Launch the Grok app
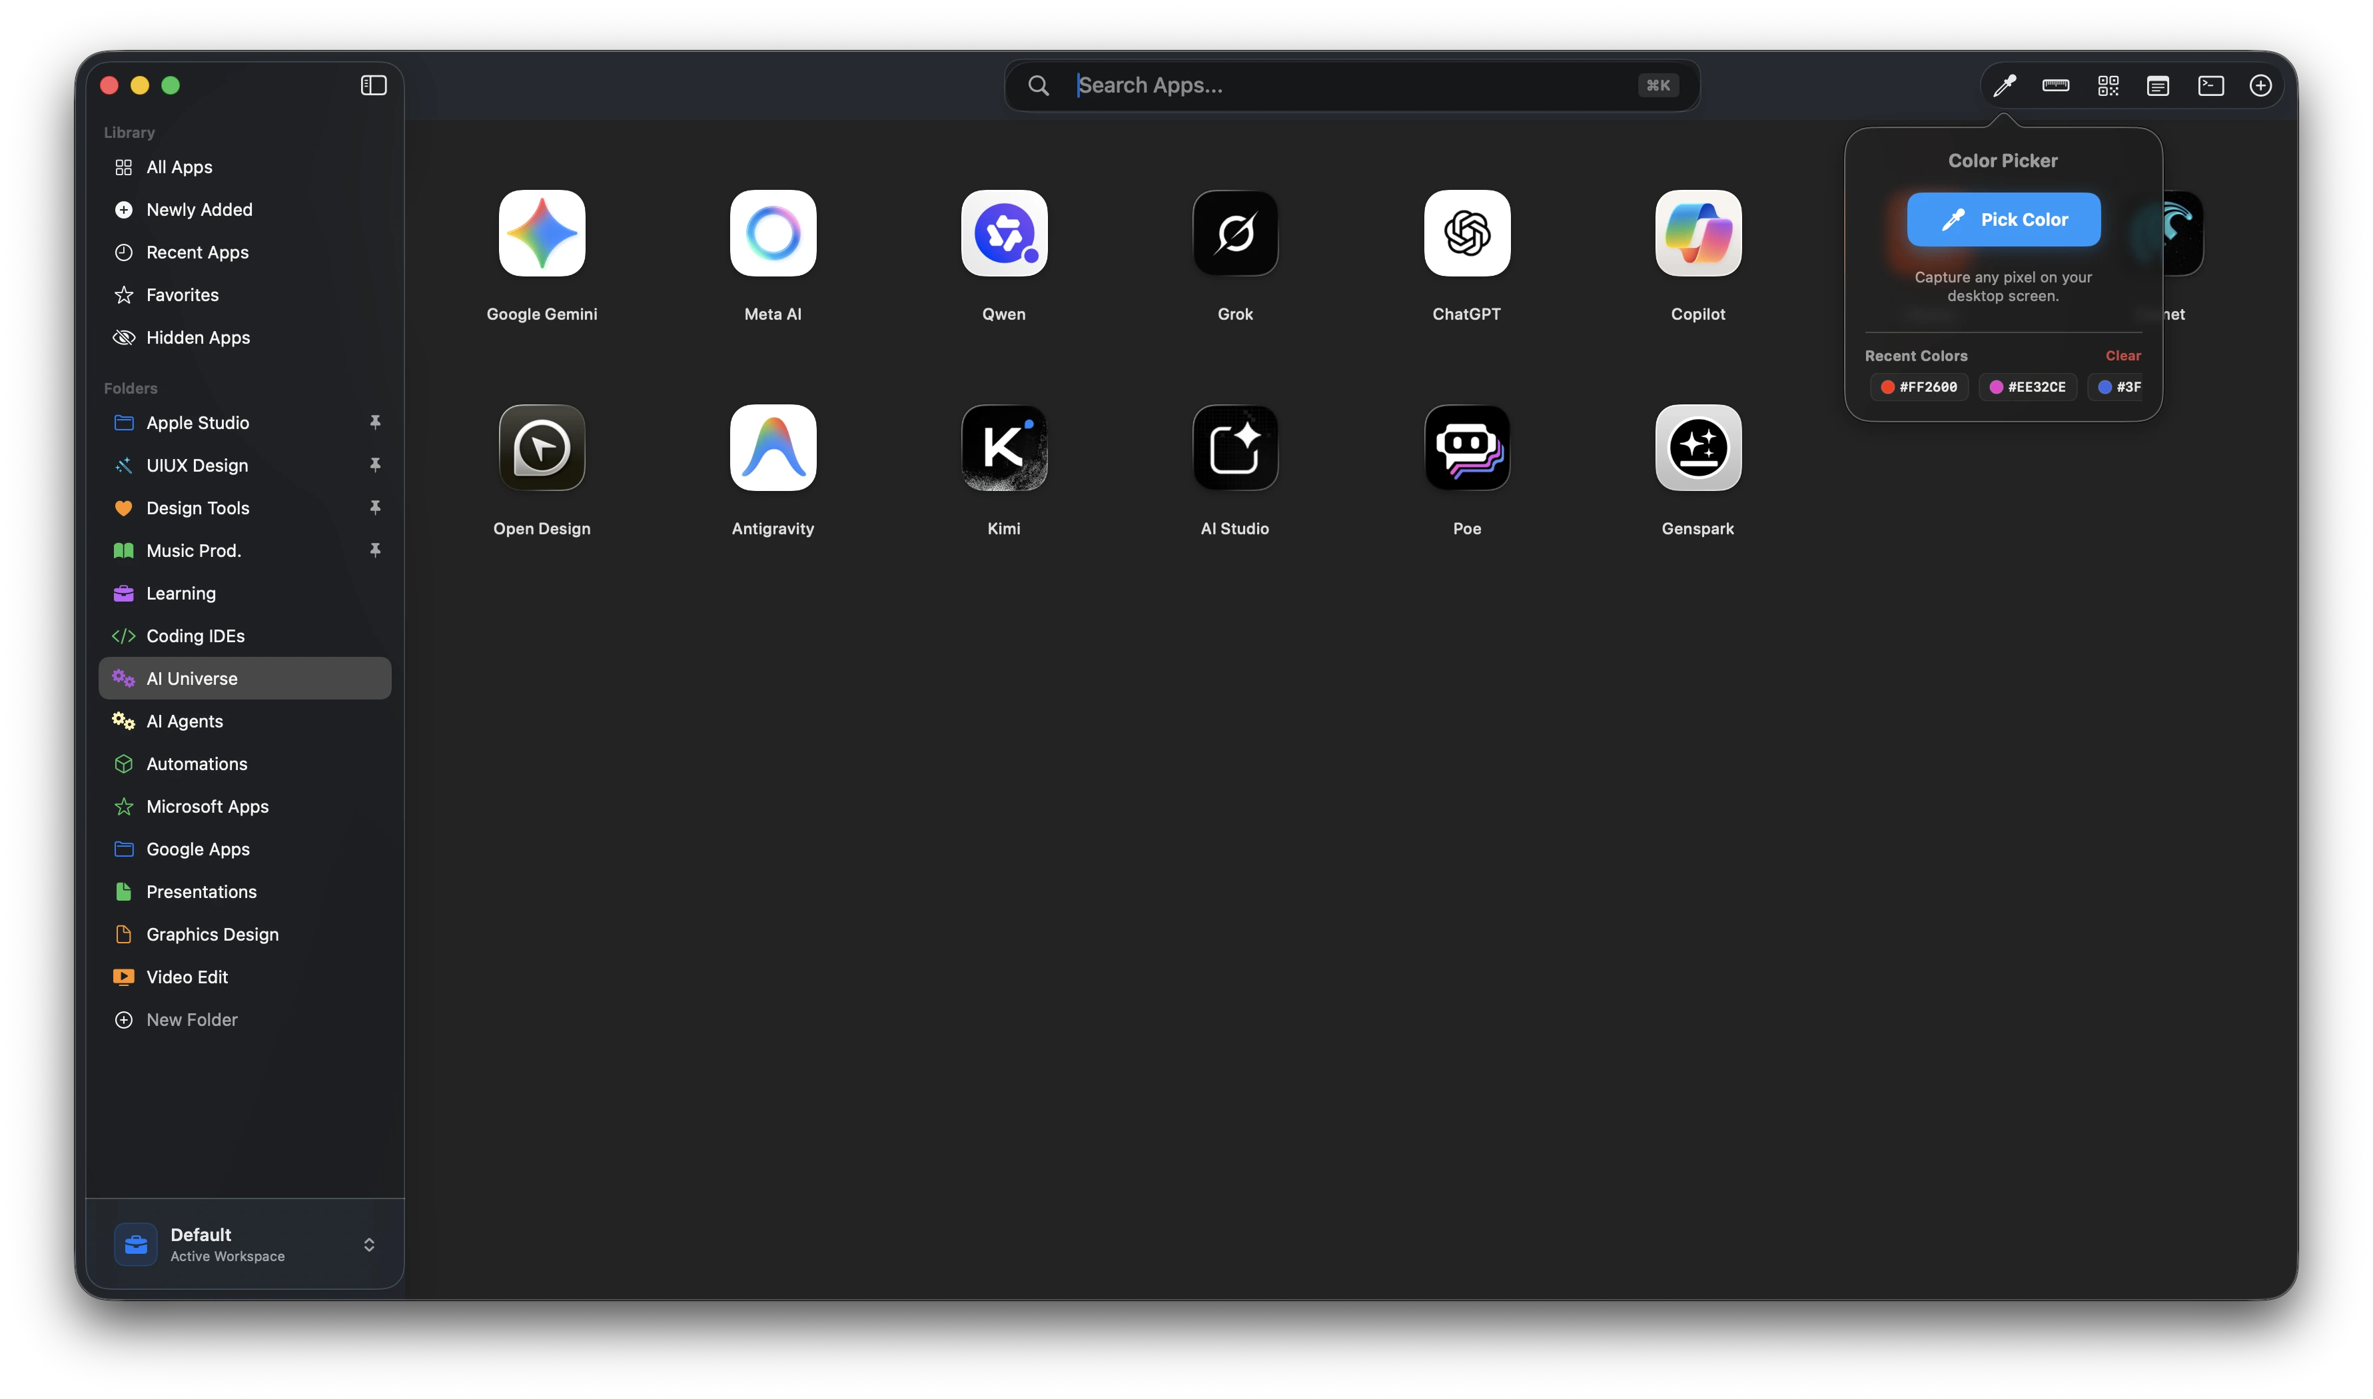 click(1235, 233)
